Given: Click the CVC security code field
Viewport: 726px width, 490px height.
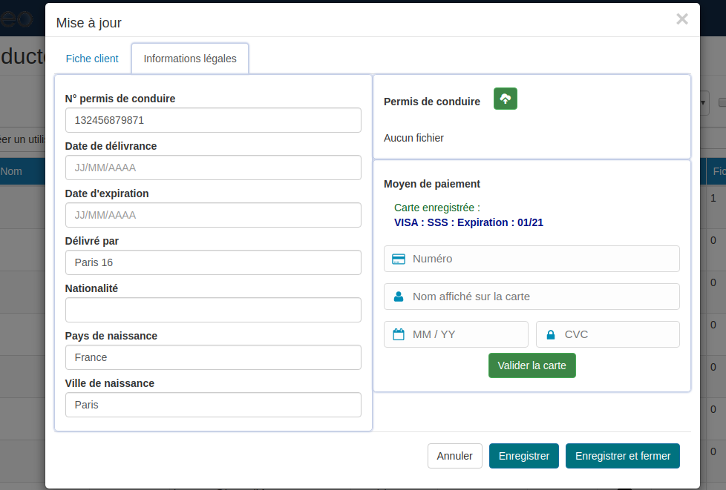Looking at the screenshot, I should coord(616,334).
